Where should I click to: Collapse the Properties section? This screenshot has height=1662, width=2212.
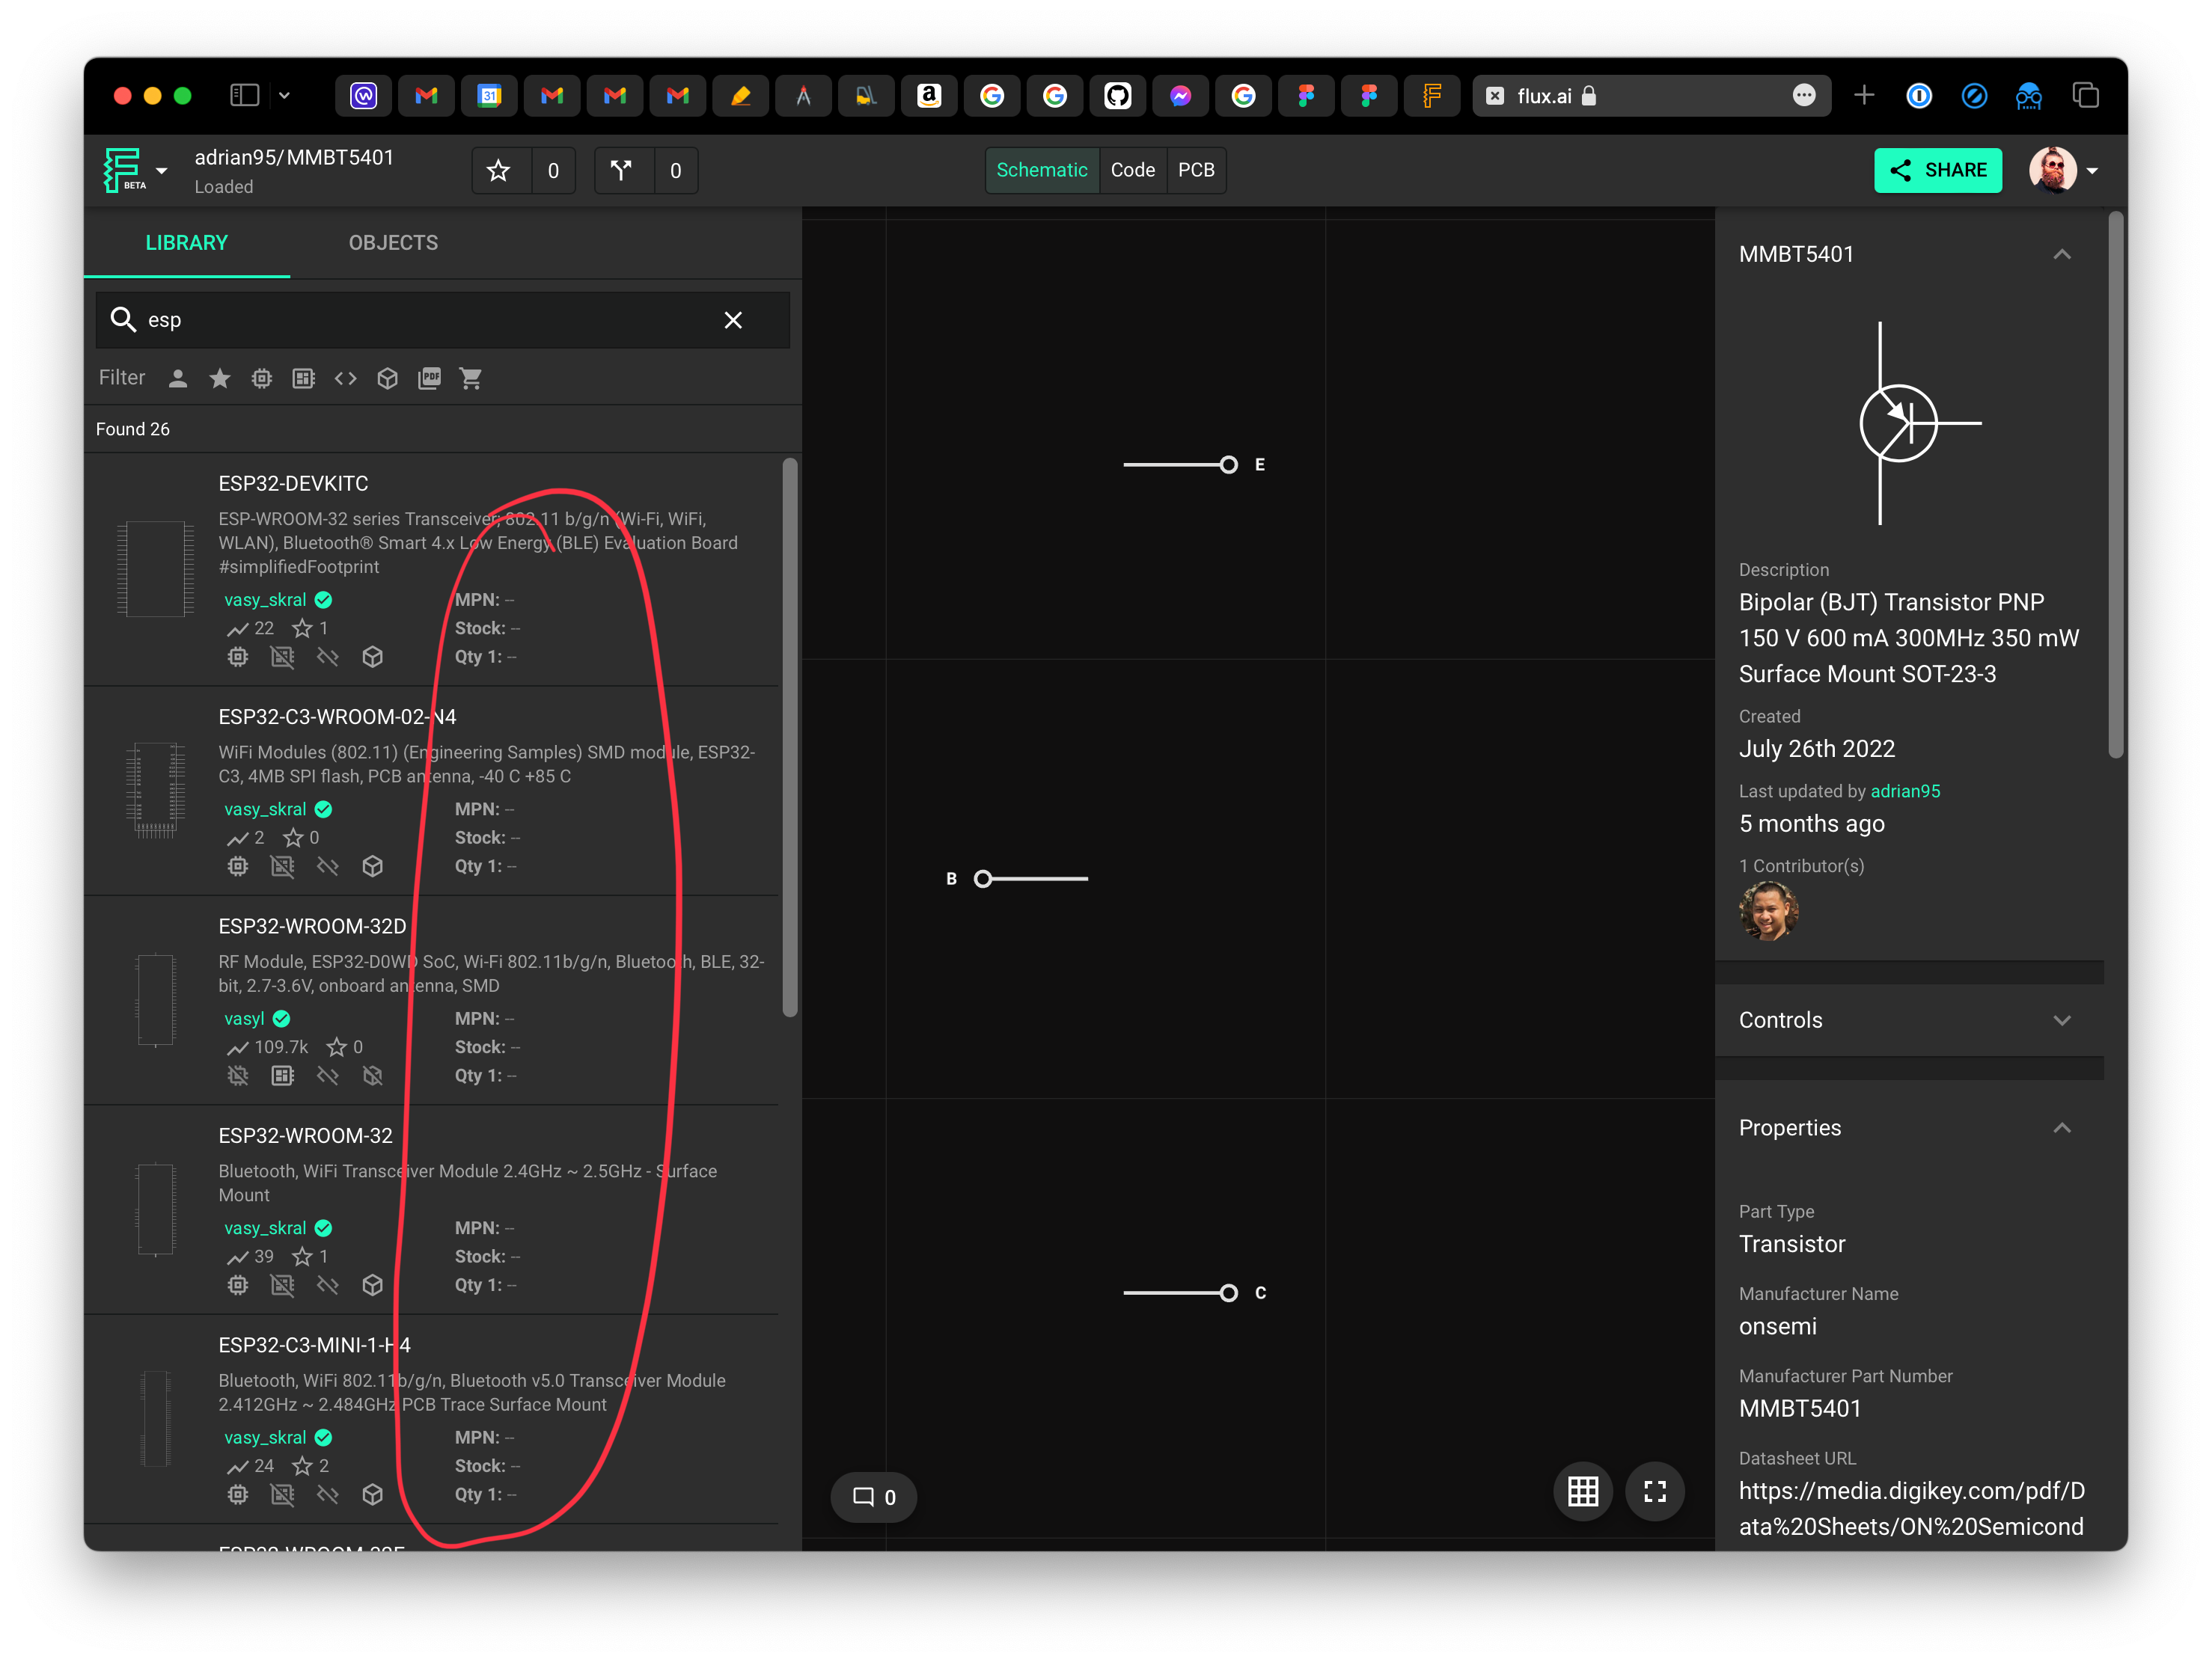(x=2062, y=1129)
